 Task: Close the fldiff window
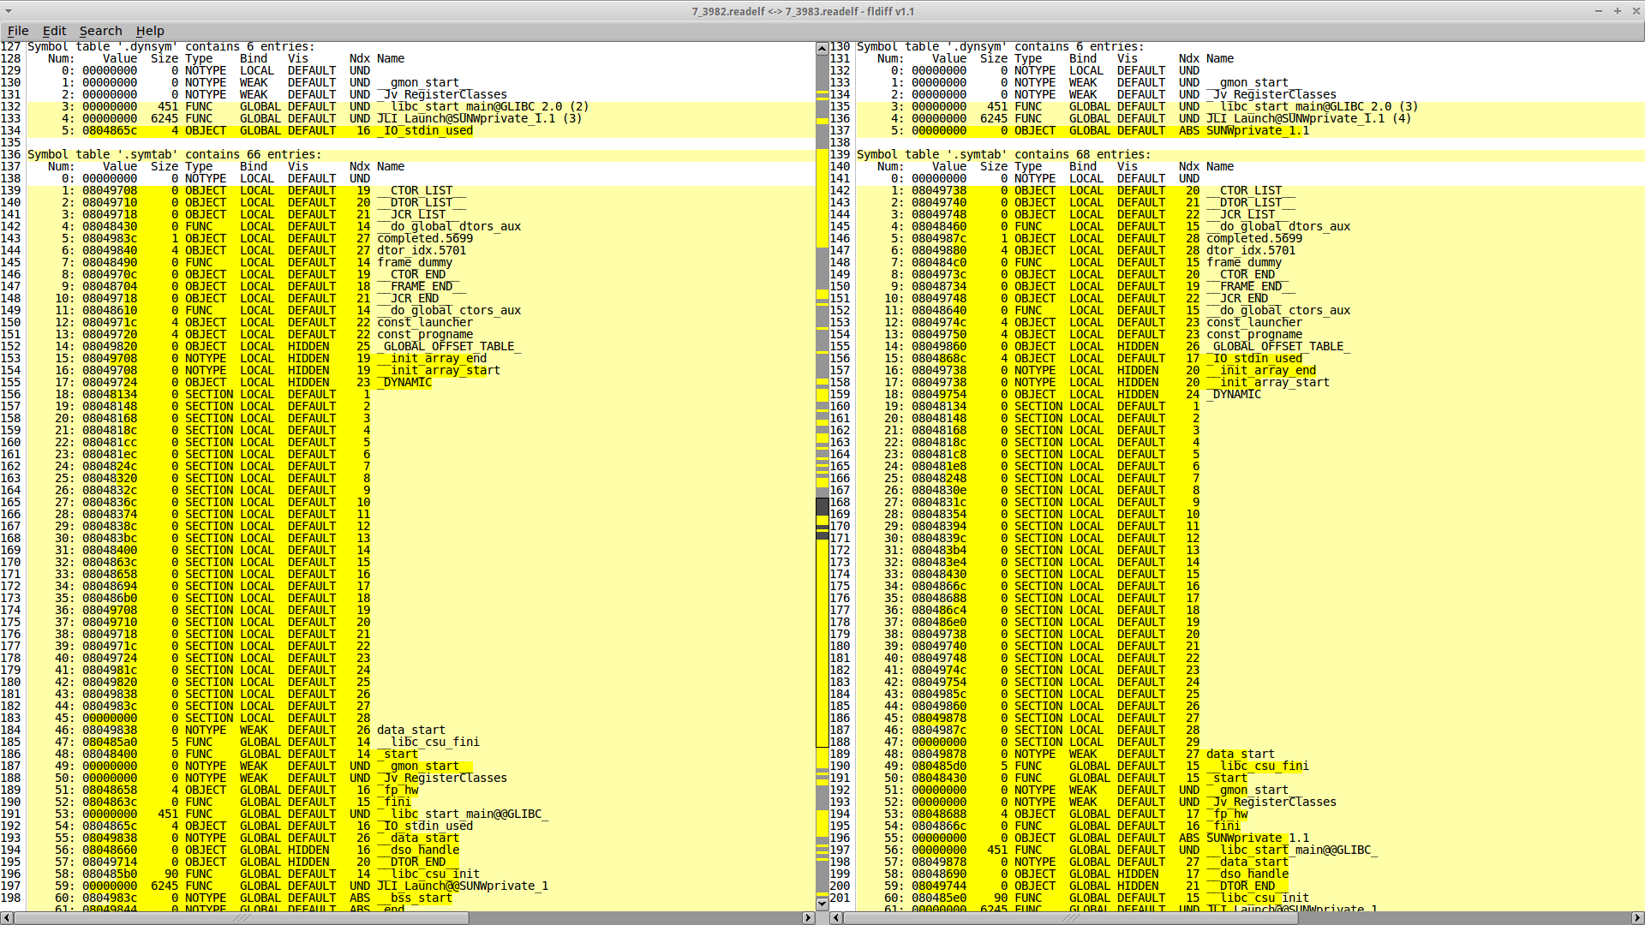pyautogui.click(x=1635, y=11)
